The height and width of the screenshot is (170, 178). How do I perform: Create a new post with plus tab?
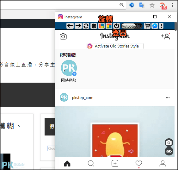(x=115, y=163)
